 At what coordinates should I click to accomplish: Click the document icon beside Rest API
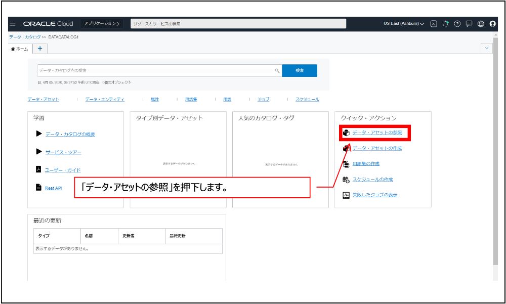coord(38,188)
